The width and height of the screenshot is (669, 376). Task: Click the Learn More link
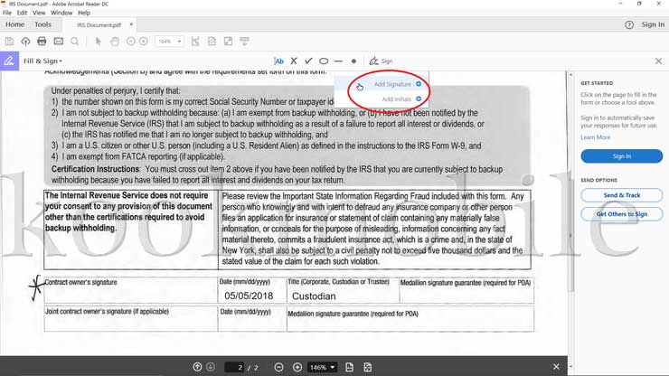(595, 137)
